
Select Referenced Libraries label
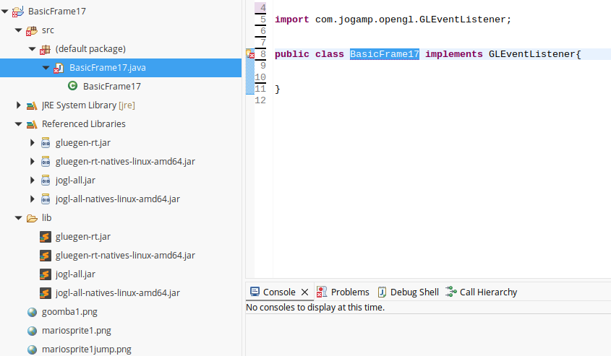coord(84,123)
